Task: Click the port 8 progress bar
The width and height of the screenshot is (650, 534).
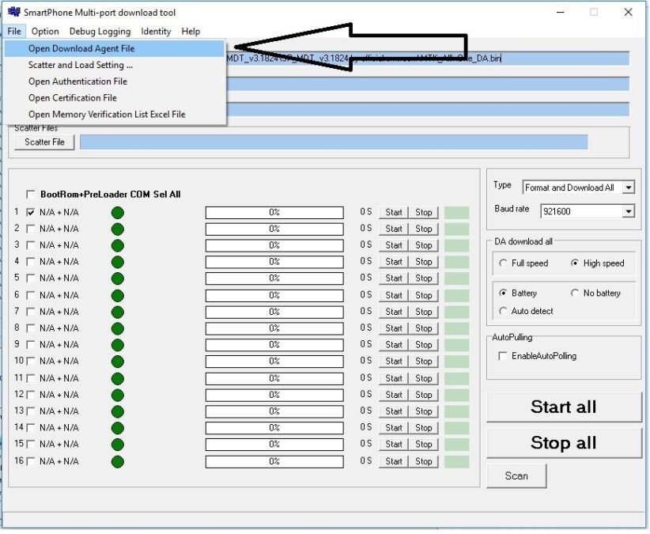Action: click(274, 329)
